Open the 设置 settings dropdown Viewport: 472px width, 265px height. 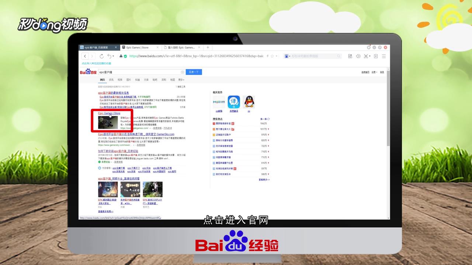tap(374, 72)
